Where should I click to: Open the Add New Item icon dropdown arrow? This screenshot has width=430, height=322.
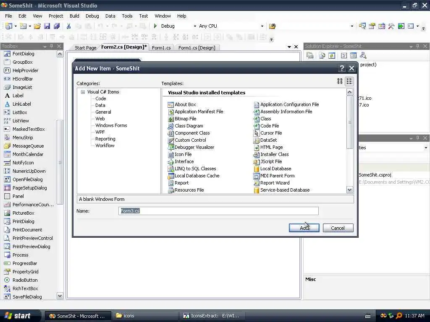[x=30, y=26]
